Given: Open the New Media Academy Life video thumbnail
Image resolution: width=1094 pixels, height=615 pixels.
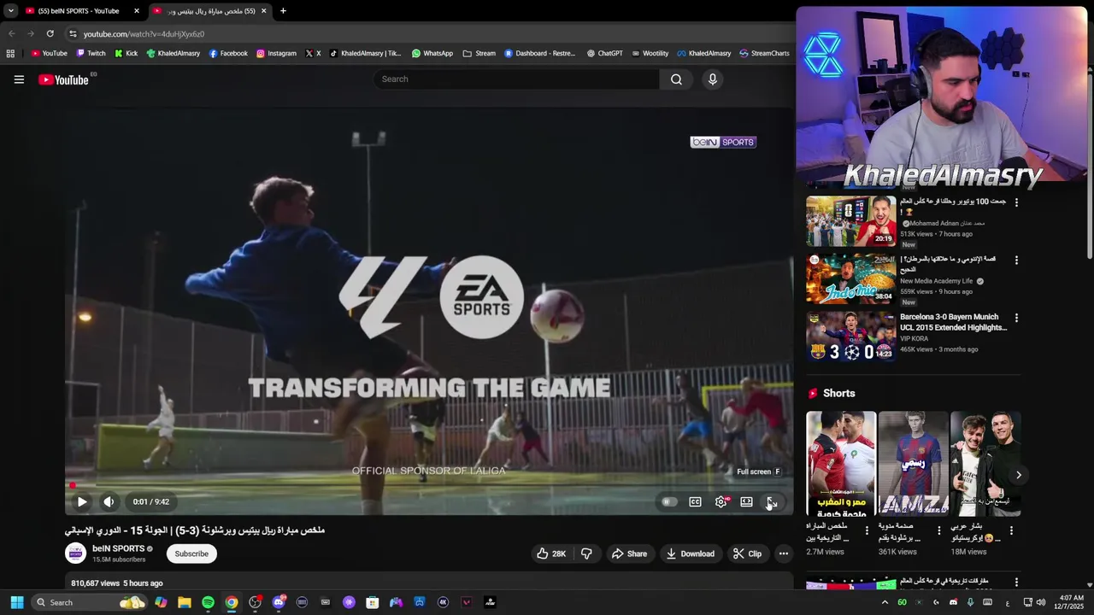Looking at the screenshot, I should (x=851, y=278).
